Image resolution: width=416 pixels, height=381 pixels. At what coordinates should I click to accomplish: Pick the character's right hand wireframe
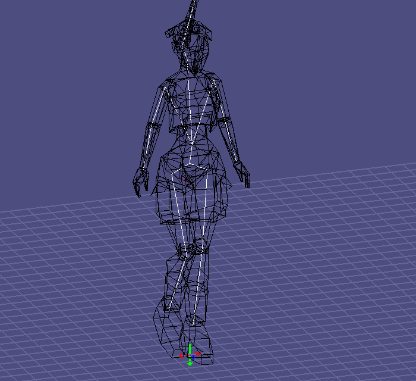tap(141, 182)
